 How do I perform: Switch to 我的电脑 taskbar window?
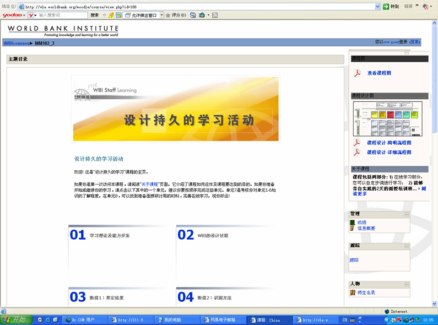click(x=177, y=320)
